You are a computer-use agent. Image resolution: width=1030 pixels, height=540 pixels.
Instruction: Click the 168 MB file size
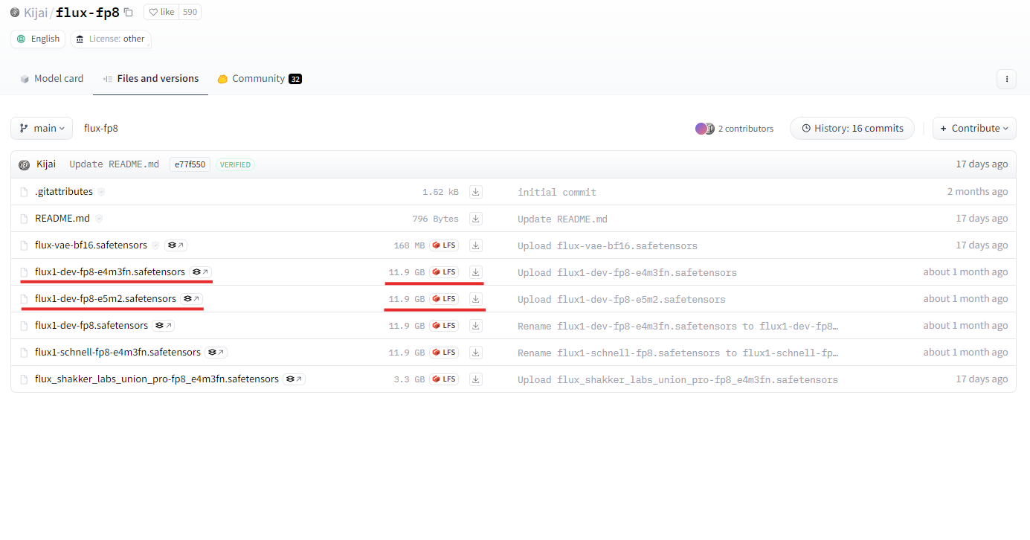point(409,245)
